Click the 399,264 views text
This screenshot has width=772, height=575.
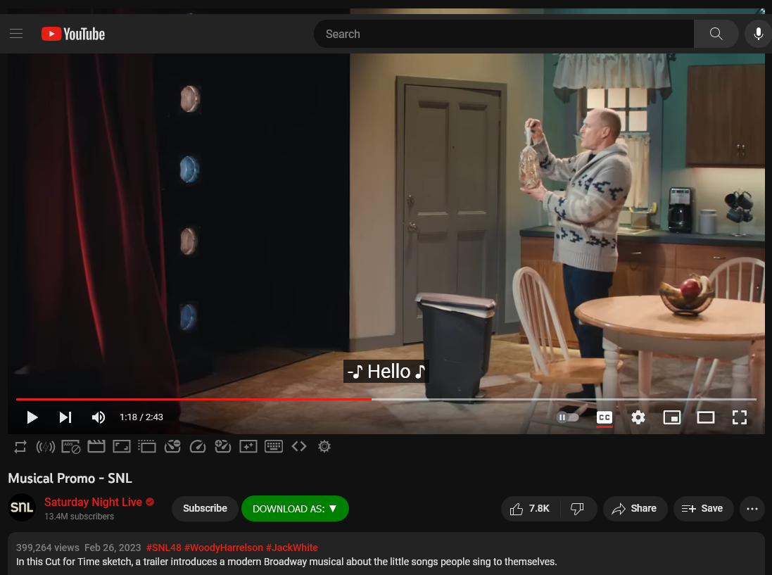[x=48, y=548]
